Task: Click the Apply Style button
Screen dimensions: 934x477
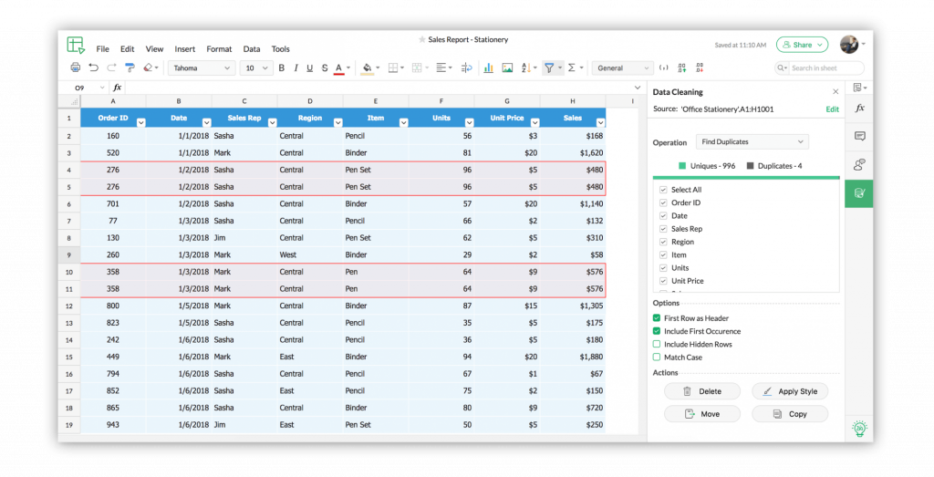Action: tap(790, 391)
